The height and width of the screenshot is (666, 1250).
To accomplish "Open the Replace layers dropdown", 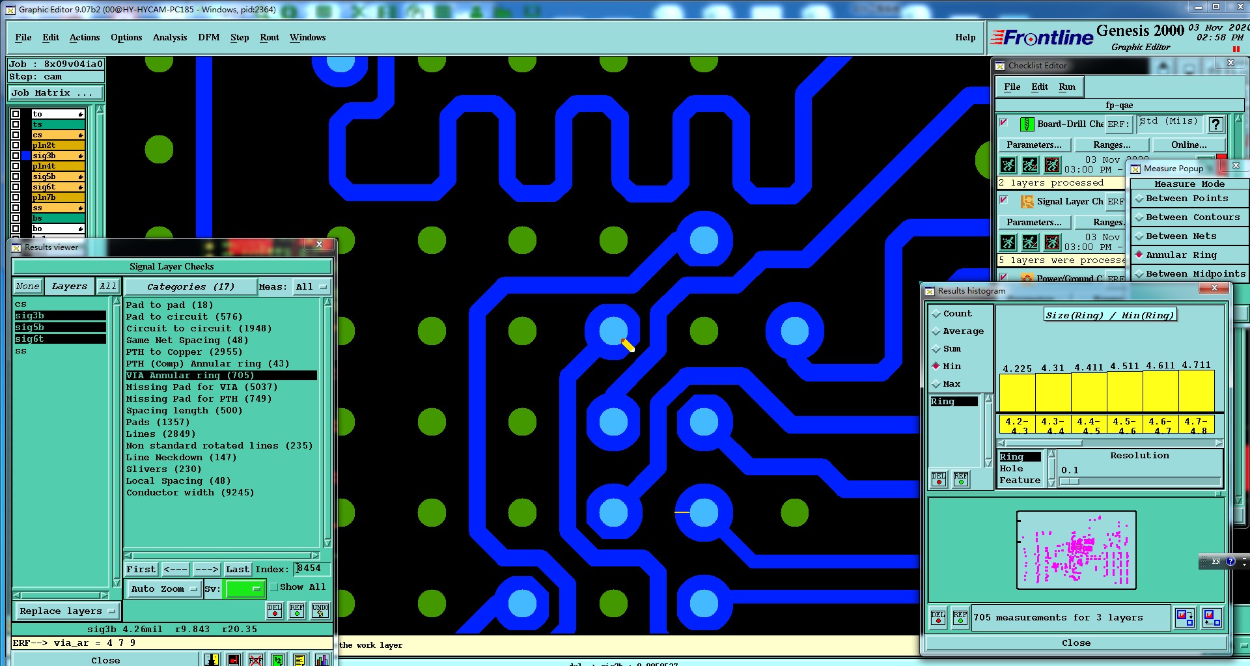I will (x=67, y=611).
